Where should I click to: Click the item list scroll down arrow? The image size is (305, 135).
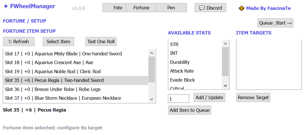pos(152,99)
